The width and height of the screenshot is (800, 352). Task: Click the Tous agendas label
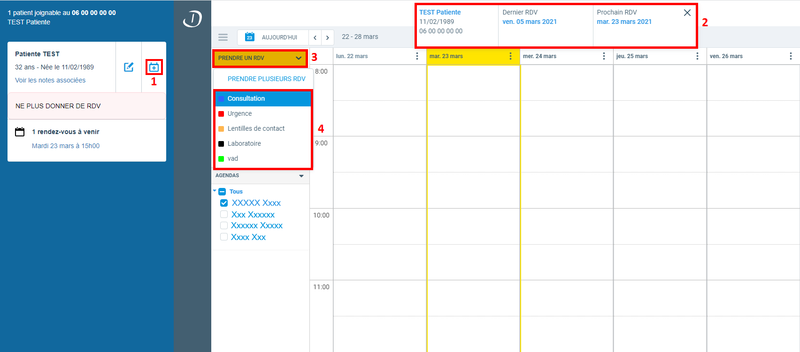(x=236, y=192)
